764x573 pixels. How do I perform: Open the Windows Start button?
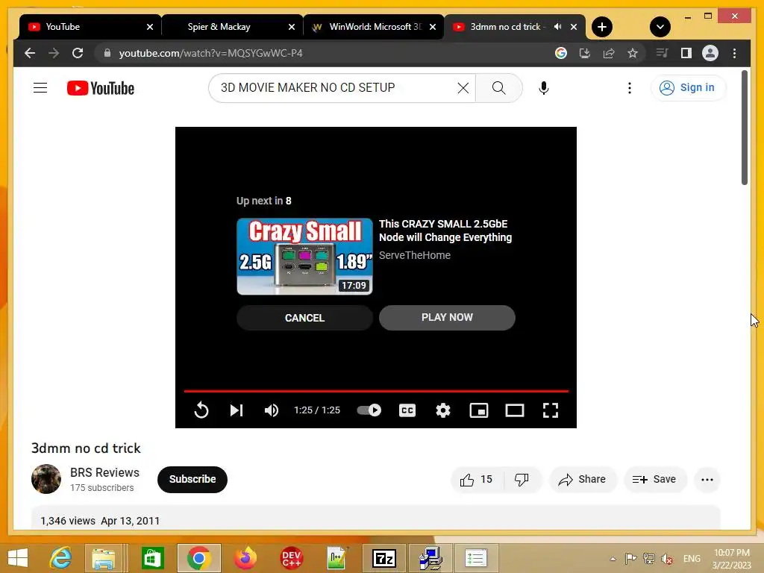18,558
